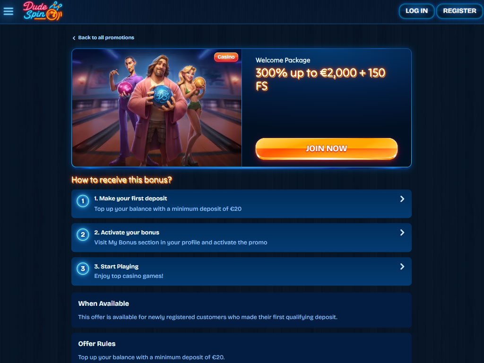
Task: Click the Offer Rules section heading
Action: 96,344
